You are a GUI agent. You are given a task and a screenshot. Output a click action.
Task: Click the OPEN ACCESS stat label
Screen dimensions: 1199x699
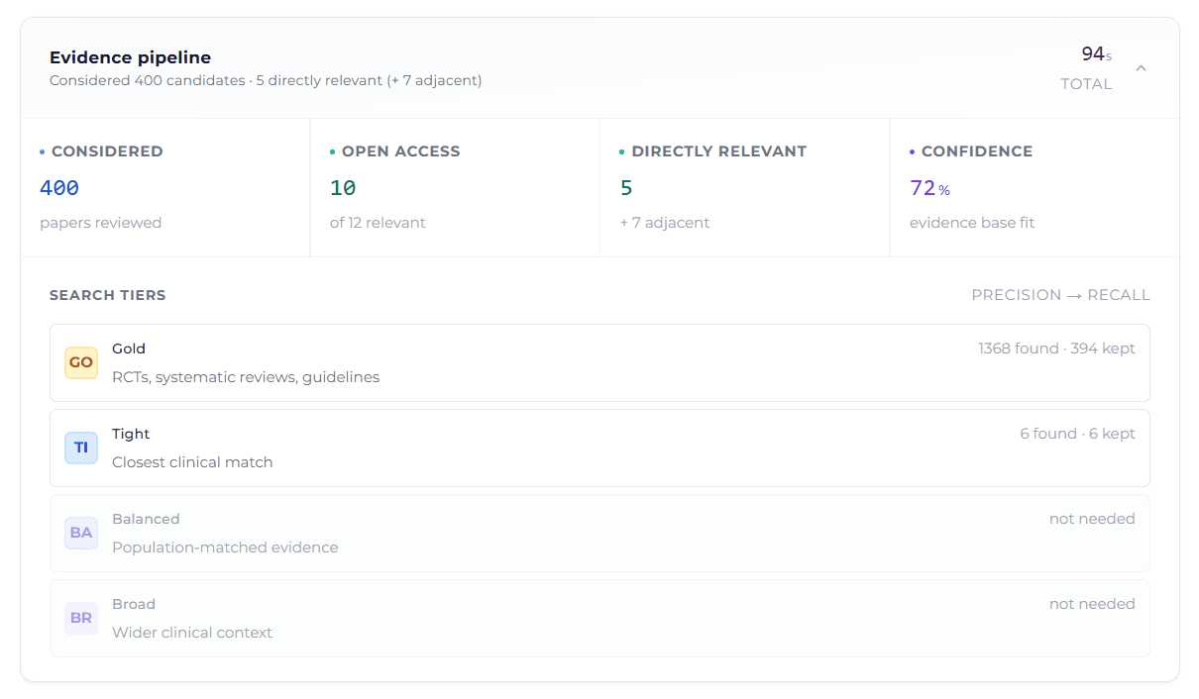pyautogui.click(x=401, y=151)
